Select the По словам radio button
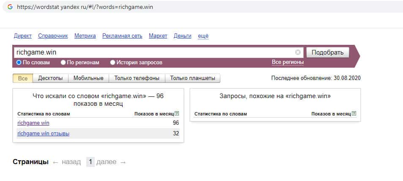Viewport: 403px width, 181px height. coord(19,63)
